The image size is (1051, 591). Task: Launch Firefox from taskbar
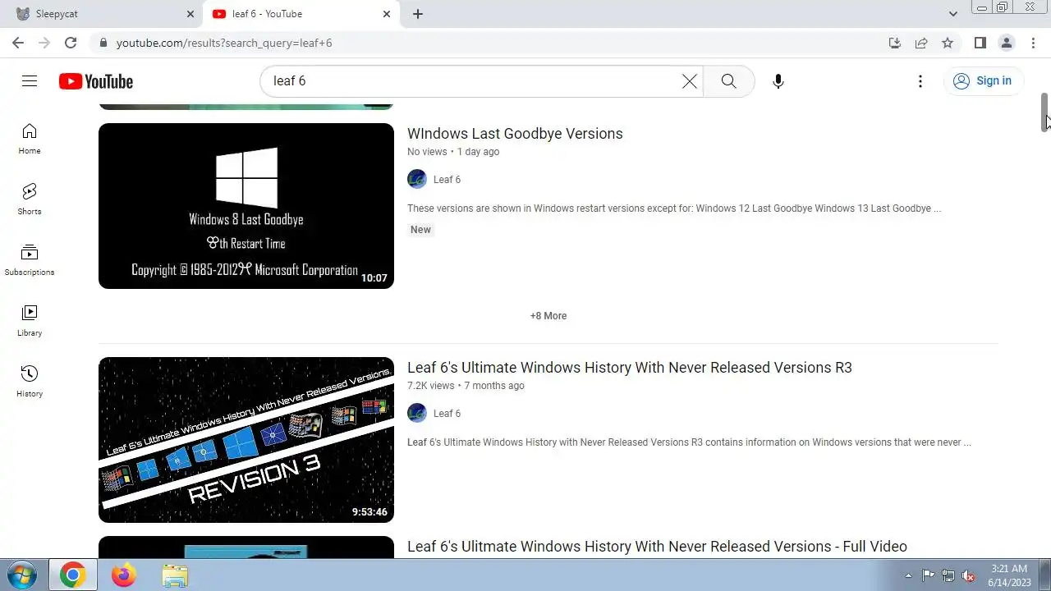[x=124, y=575]
